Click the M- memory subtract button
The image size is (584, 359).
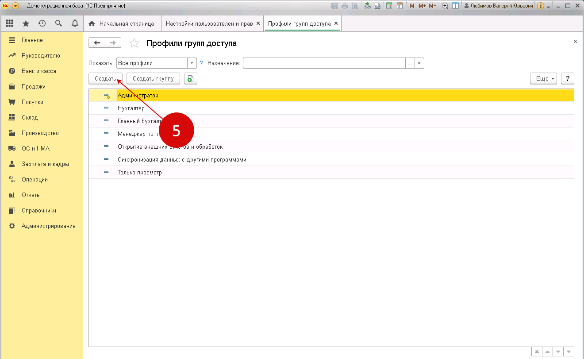pos(432,6)
